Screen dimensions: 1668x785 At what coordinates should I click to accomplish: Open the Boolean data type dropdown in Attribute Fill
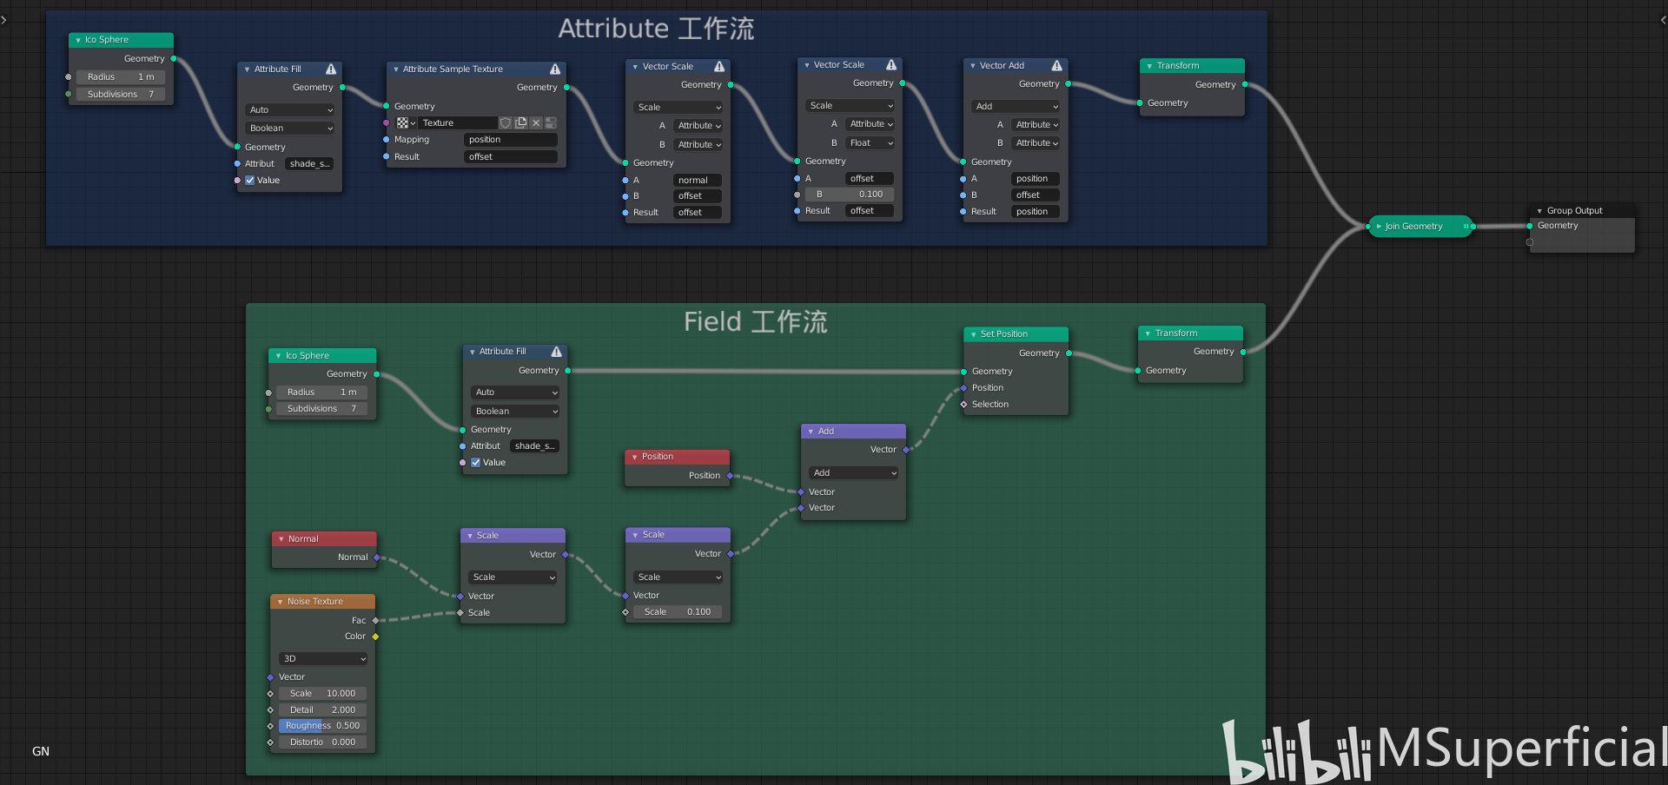pyautogui.click(x=289, y=128)
